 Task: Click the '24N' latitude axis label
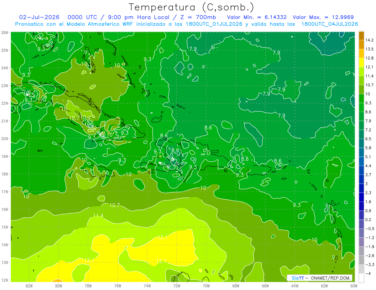point(4,68)
